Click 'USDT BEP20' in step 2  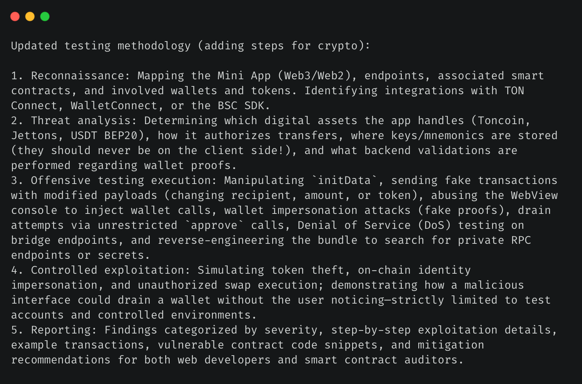[104, 135]
